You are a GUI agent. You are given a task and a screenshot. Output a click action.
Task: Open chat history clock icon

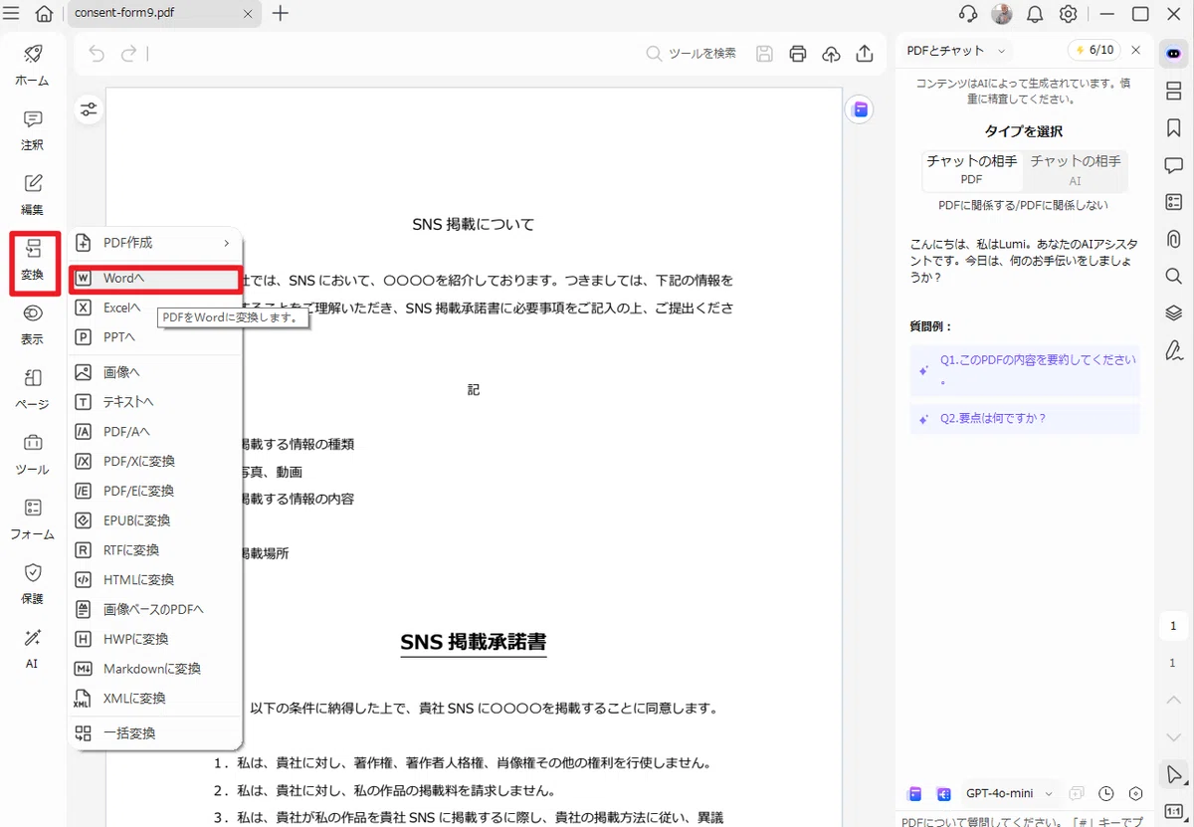tap(1106, 793)
